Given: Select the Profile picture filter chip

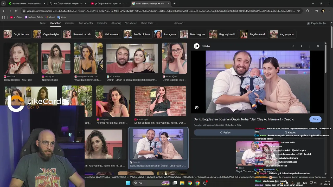Looking at the screenshot, I should 138,34.
